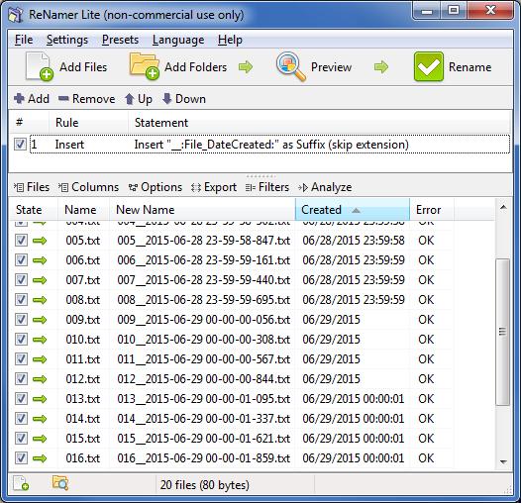
Task: Select new name 006__2015-06-28 23-59-59-161.txt
Action: (x=204, y=260)
